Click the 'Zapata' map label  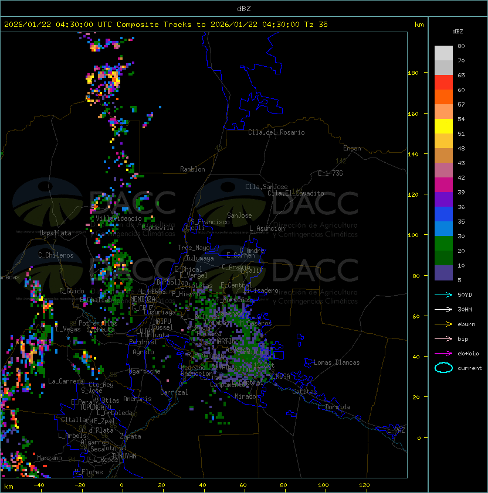pos(130,436)
